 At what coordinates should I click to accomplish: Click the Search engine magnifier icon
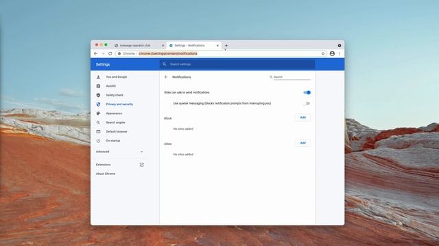click(x=98, y=122)
